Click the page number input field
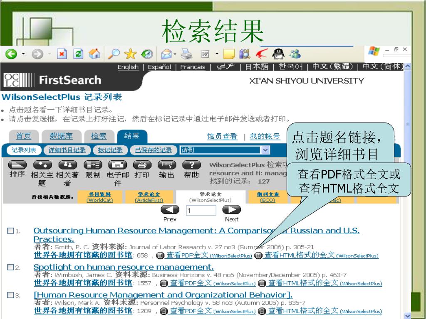The image size is (426, 319). [201, 210]
